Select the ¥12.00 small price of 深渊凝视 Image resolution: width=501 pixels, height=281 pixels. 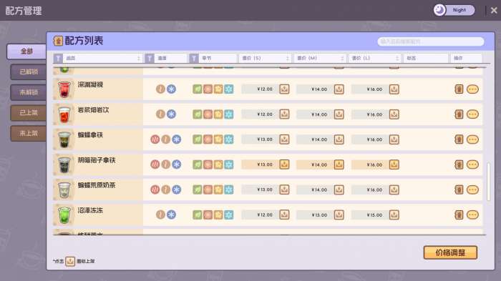click(265, 89)
